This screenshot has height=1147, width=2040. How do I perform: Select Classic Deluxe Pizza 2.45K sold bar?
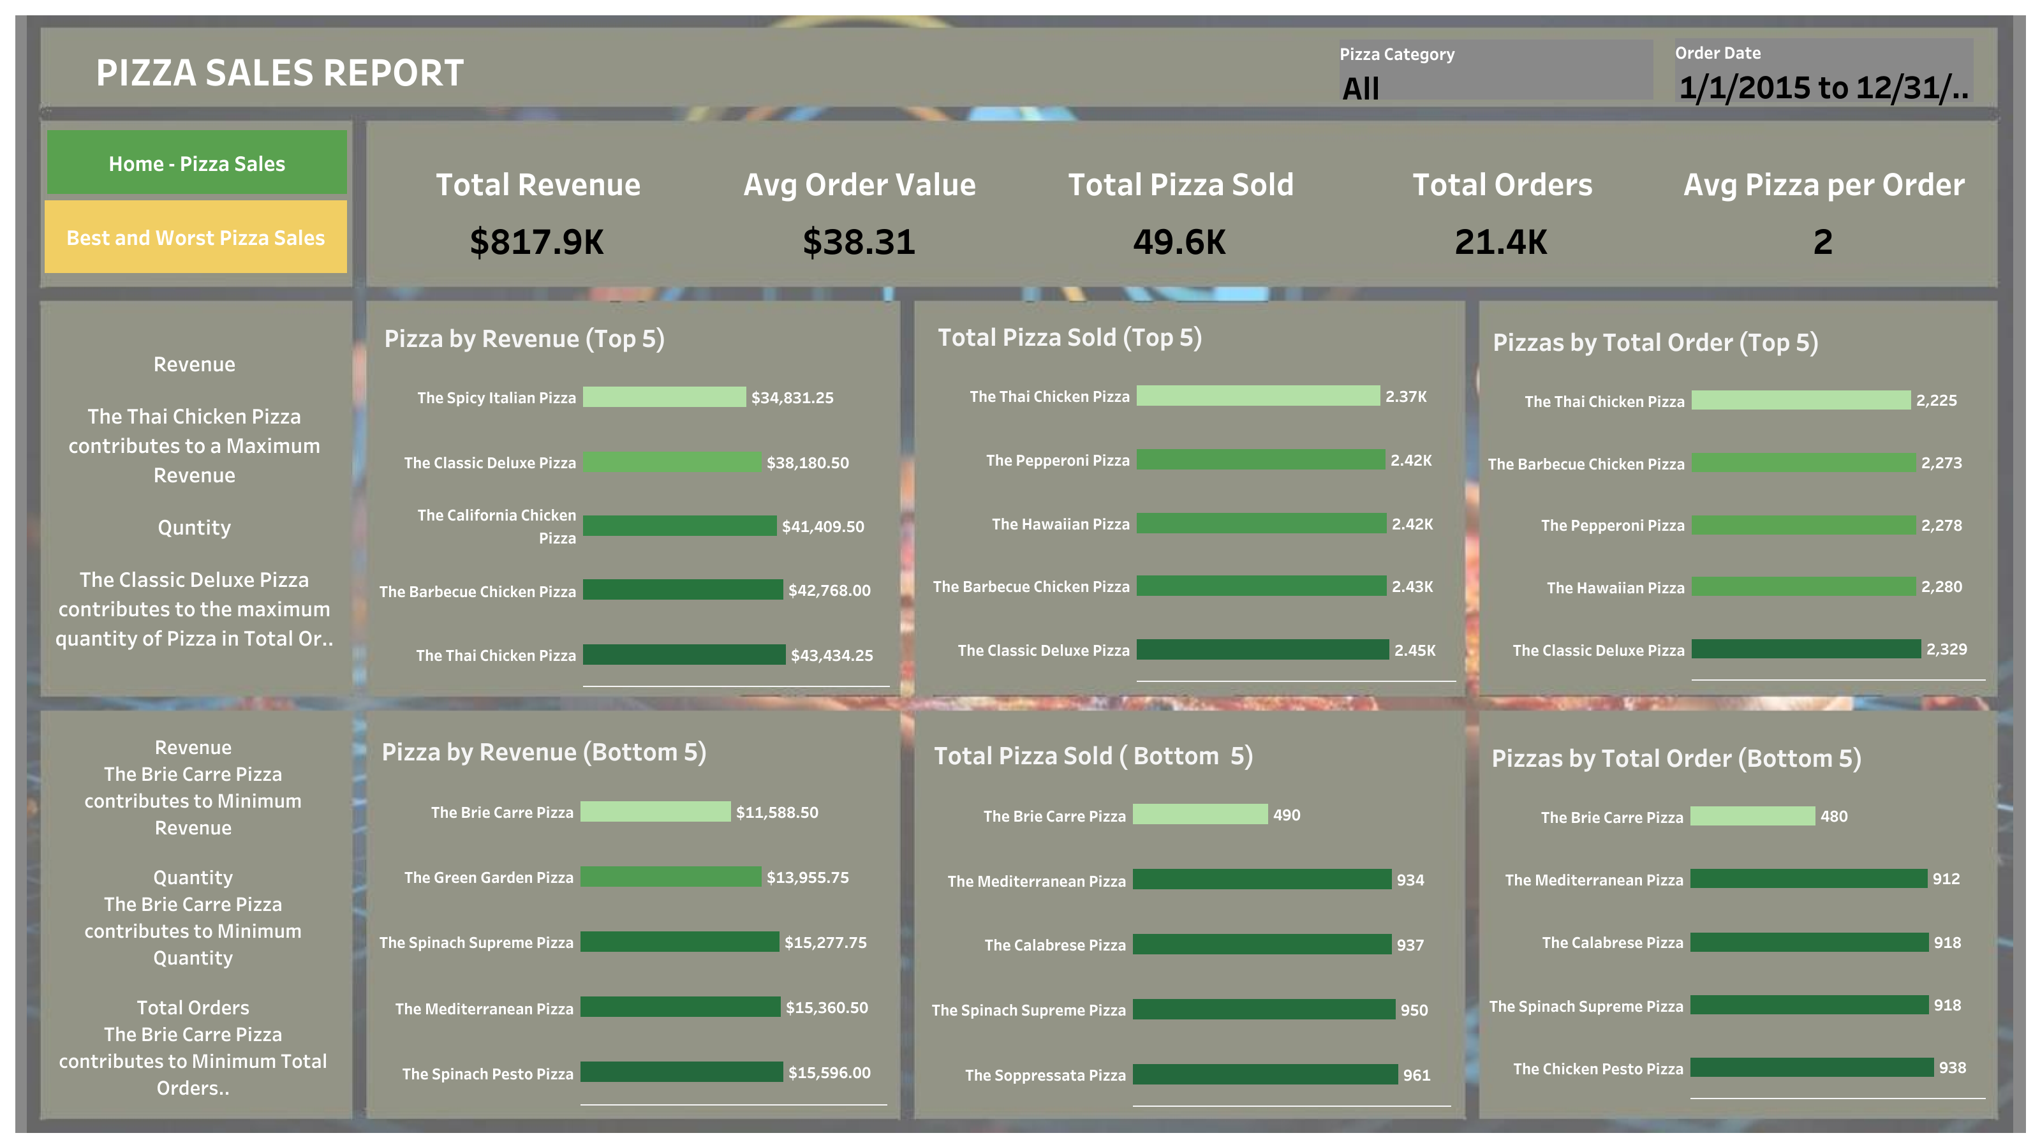(1262, 649)
